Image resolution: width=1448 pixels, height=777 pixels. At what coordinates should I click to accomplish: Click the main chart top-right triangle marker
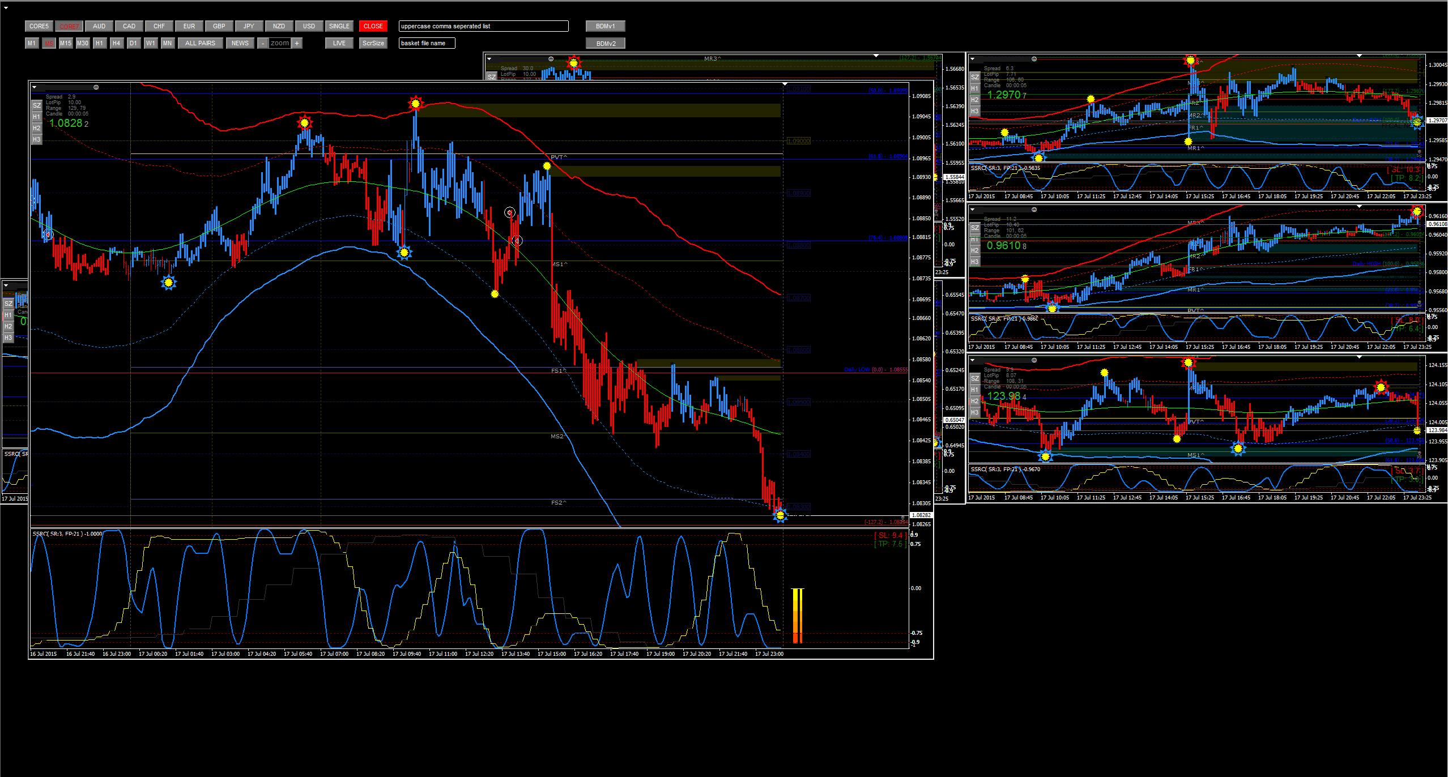[x=785, y=84]
